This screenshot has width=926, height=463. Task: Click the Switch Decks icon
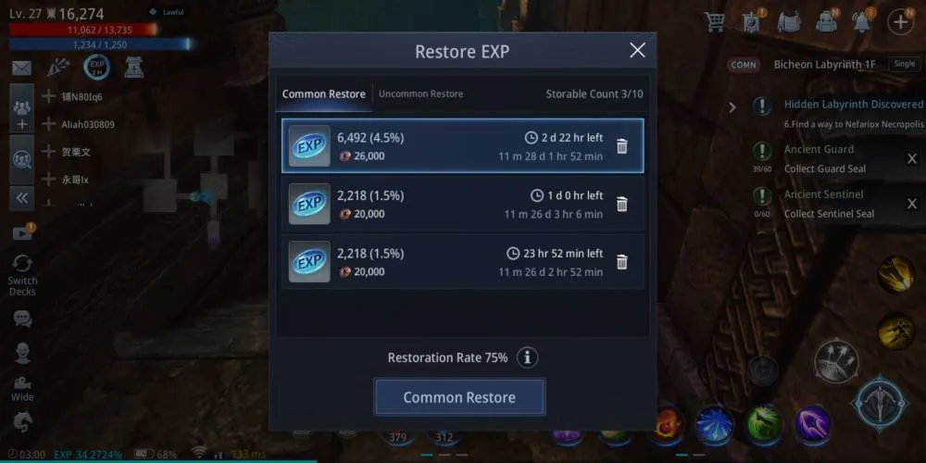tap(22, 275)
